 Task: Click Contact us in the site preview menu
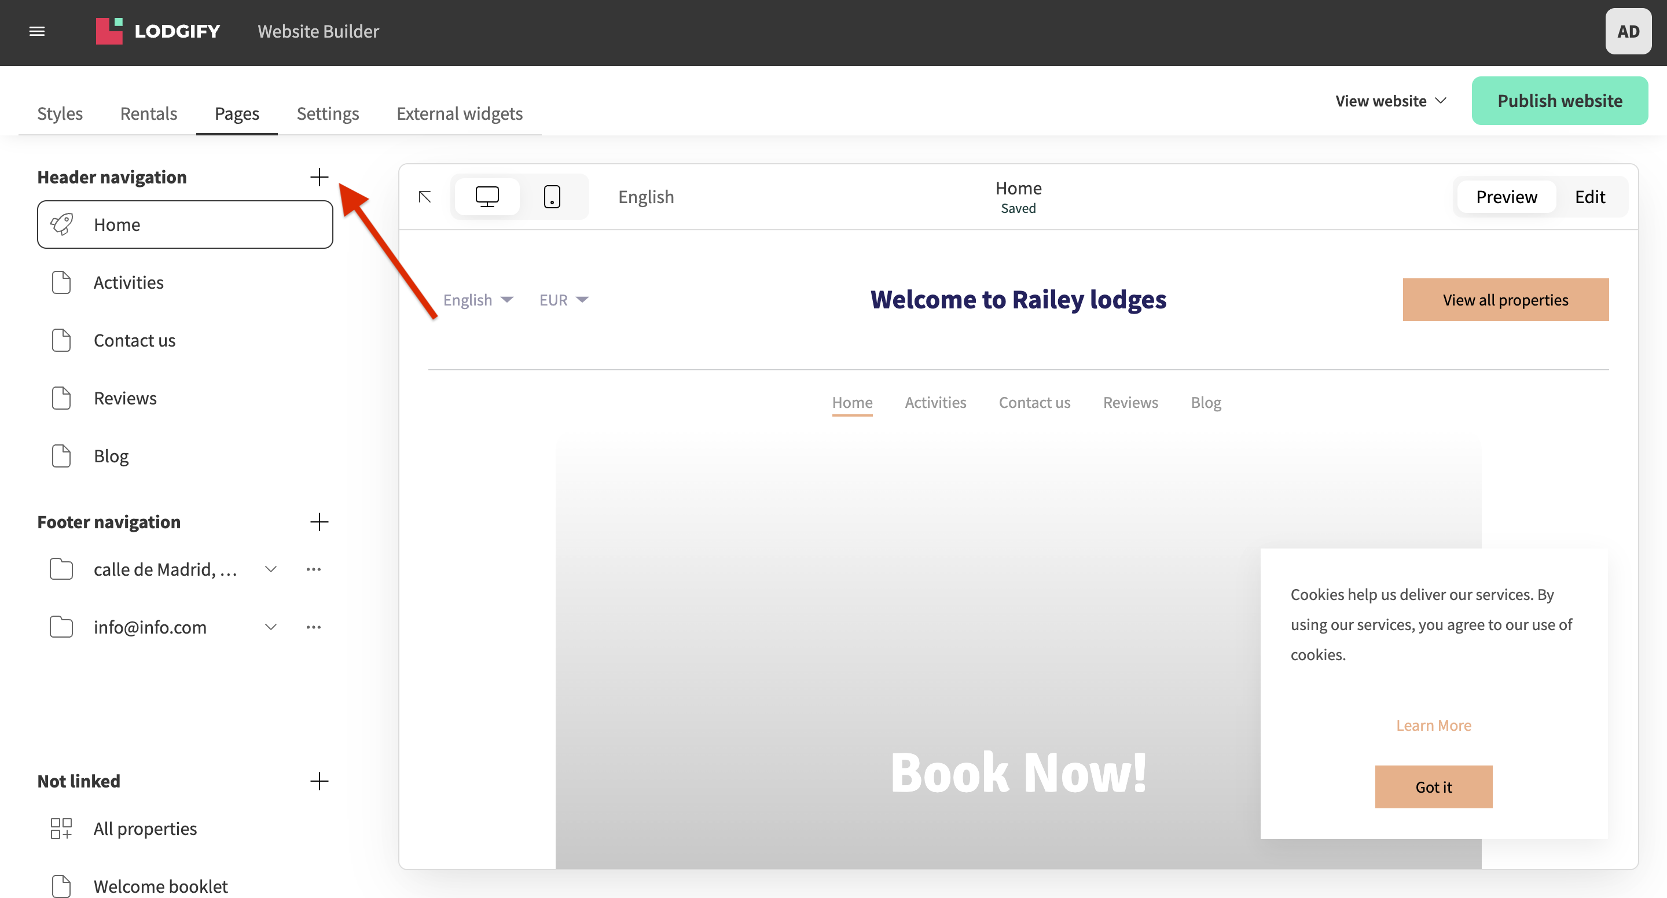pos(1034,402)
